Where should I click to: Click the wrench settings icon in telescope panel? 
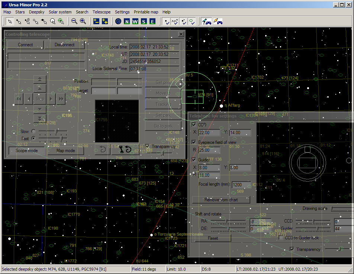point(121,150)
